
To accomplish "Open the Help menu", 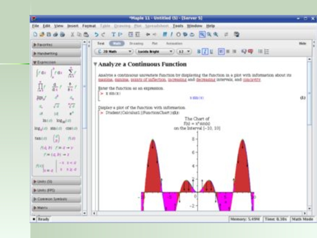I will click(x=210, y=26).
